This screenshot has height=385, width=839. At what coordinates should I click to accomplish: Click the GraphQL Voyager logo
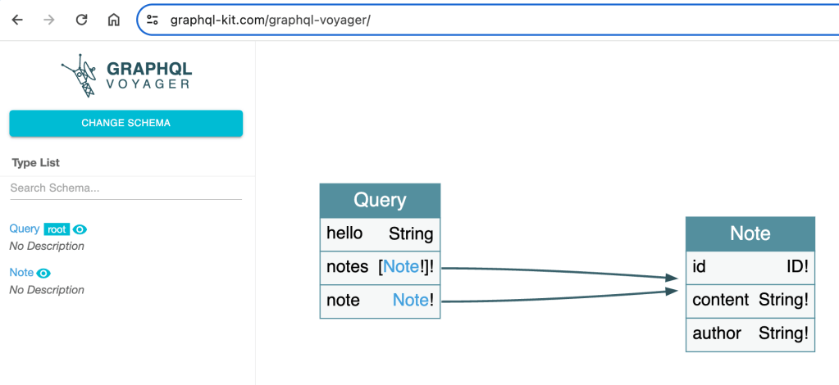[x=126, y=76]
